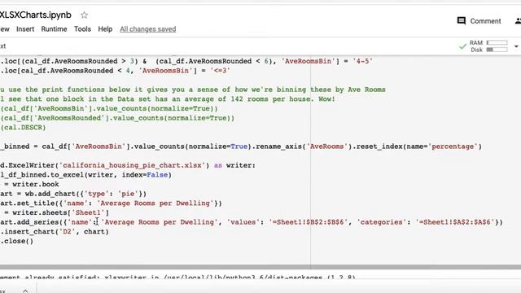
Task: Click 'AveRoomsRounded' in the value_counts print line
Action: [69, 118]
